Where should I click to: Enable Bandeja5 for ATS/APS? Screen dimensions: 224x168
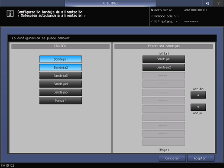(x=61, y=92)
